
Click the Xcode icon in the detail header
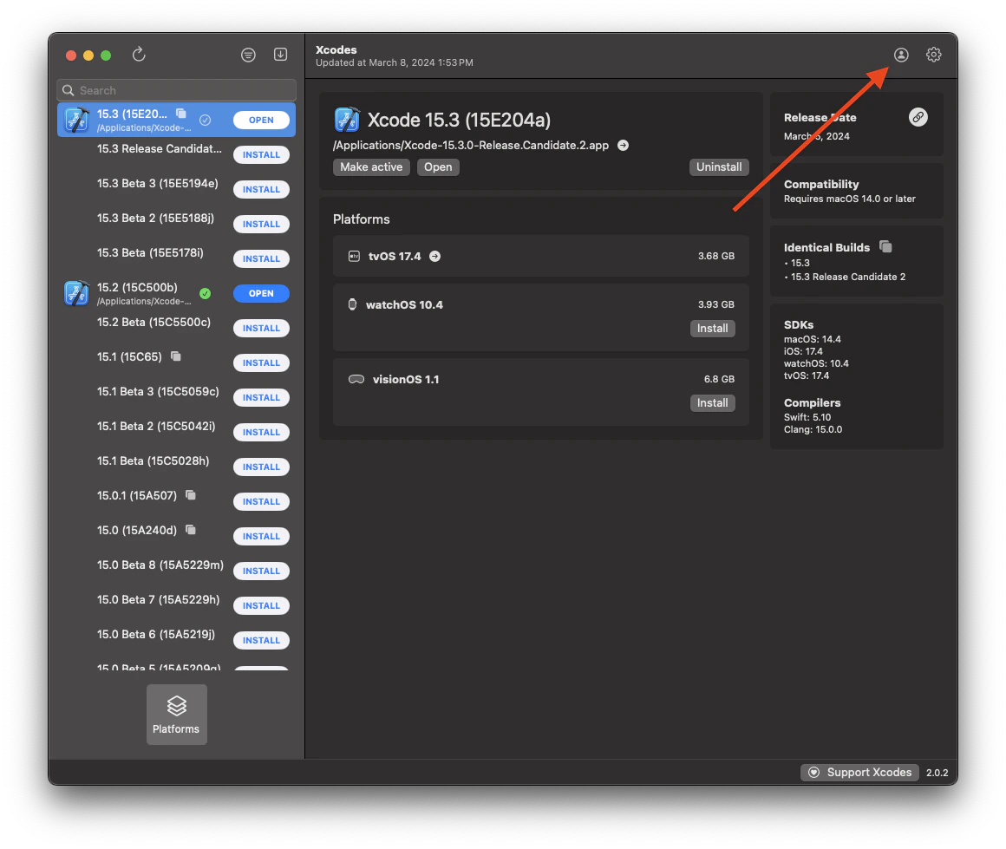347,120
